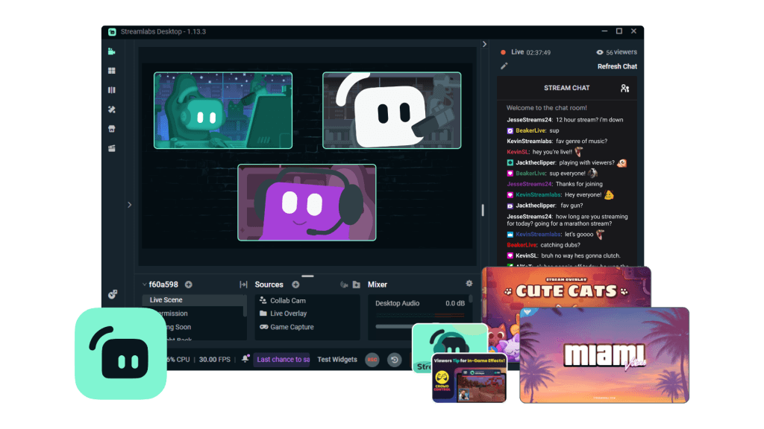The image size is (764, 429).
Task: Click the audio source icon left of Mixer
Action: [x=344, y=285]
